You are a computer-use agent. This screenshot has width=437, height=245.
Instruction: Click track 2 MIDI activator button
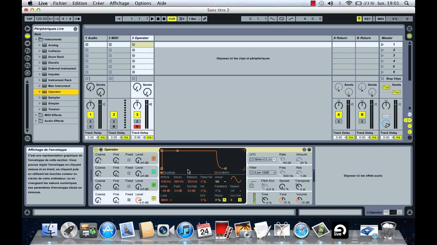tap(114, 115)
